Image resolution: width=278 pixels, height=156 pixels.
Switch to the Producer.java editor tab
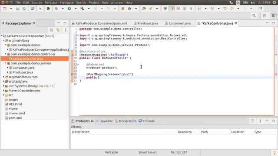[148, 23]
